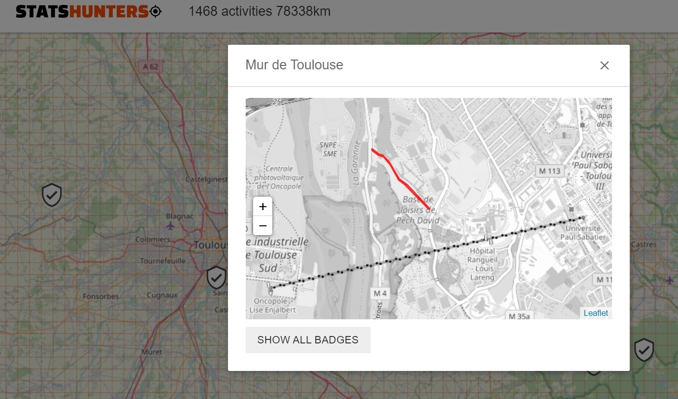
Task: Click the Mur de Toulouse dialog title
Action: click(x=294, y=65)
